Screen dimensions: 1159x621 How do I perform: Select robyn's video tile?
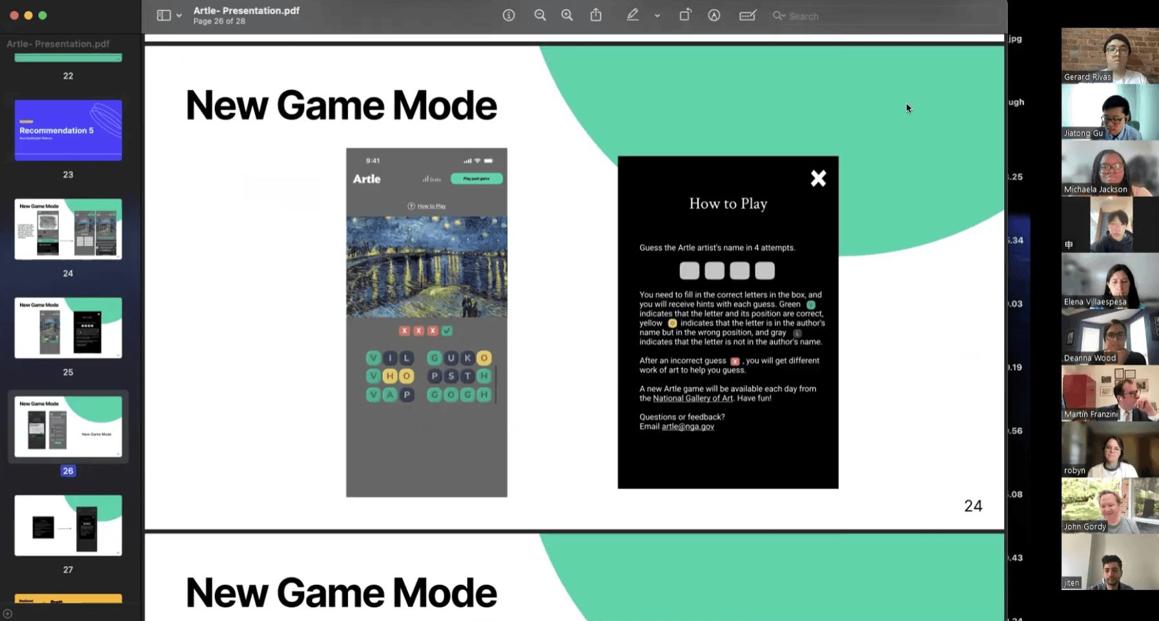(1110, 449)
